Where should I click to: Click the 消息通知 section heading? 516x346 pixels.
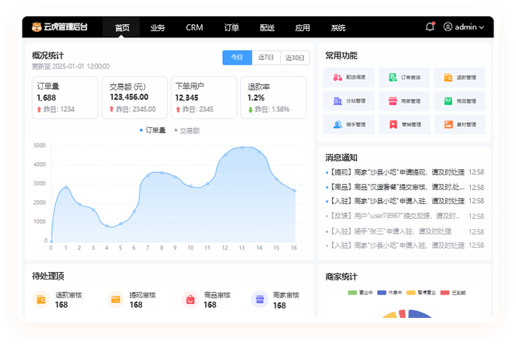pos(341,157)
